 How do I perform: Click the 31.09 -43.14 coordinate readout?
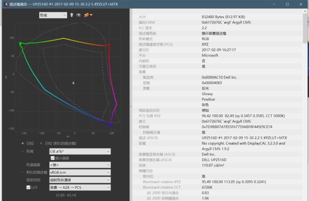click(66, 195)
